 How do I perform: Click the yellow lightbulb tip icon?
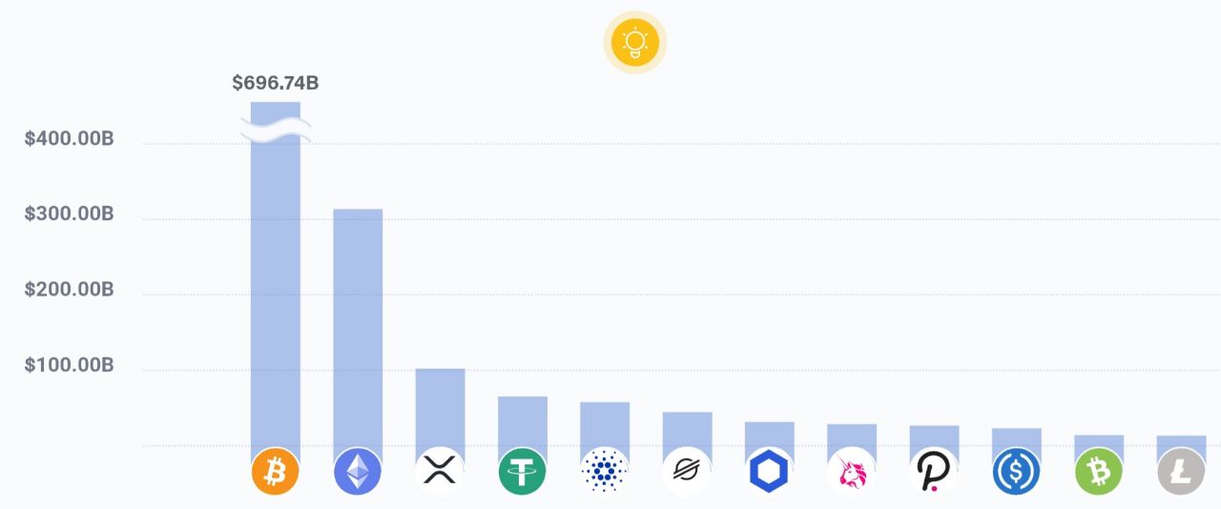coord(634,42)
